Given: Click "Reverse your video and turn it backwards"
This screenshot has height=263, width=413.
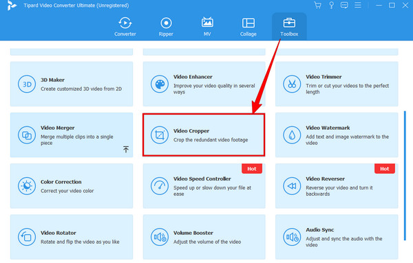Looking at the screenshot, I should click(339, 191).
